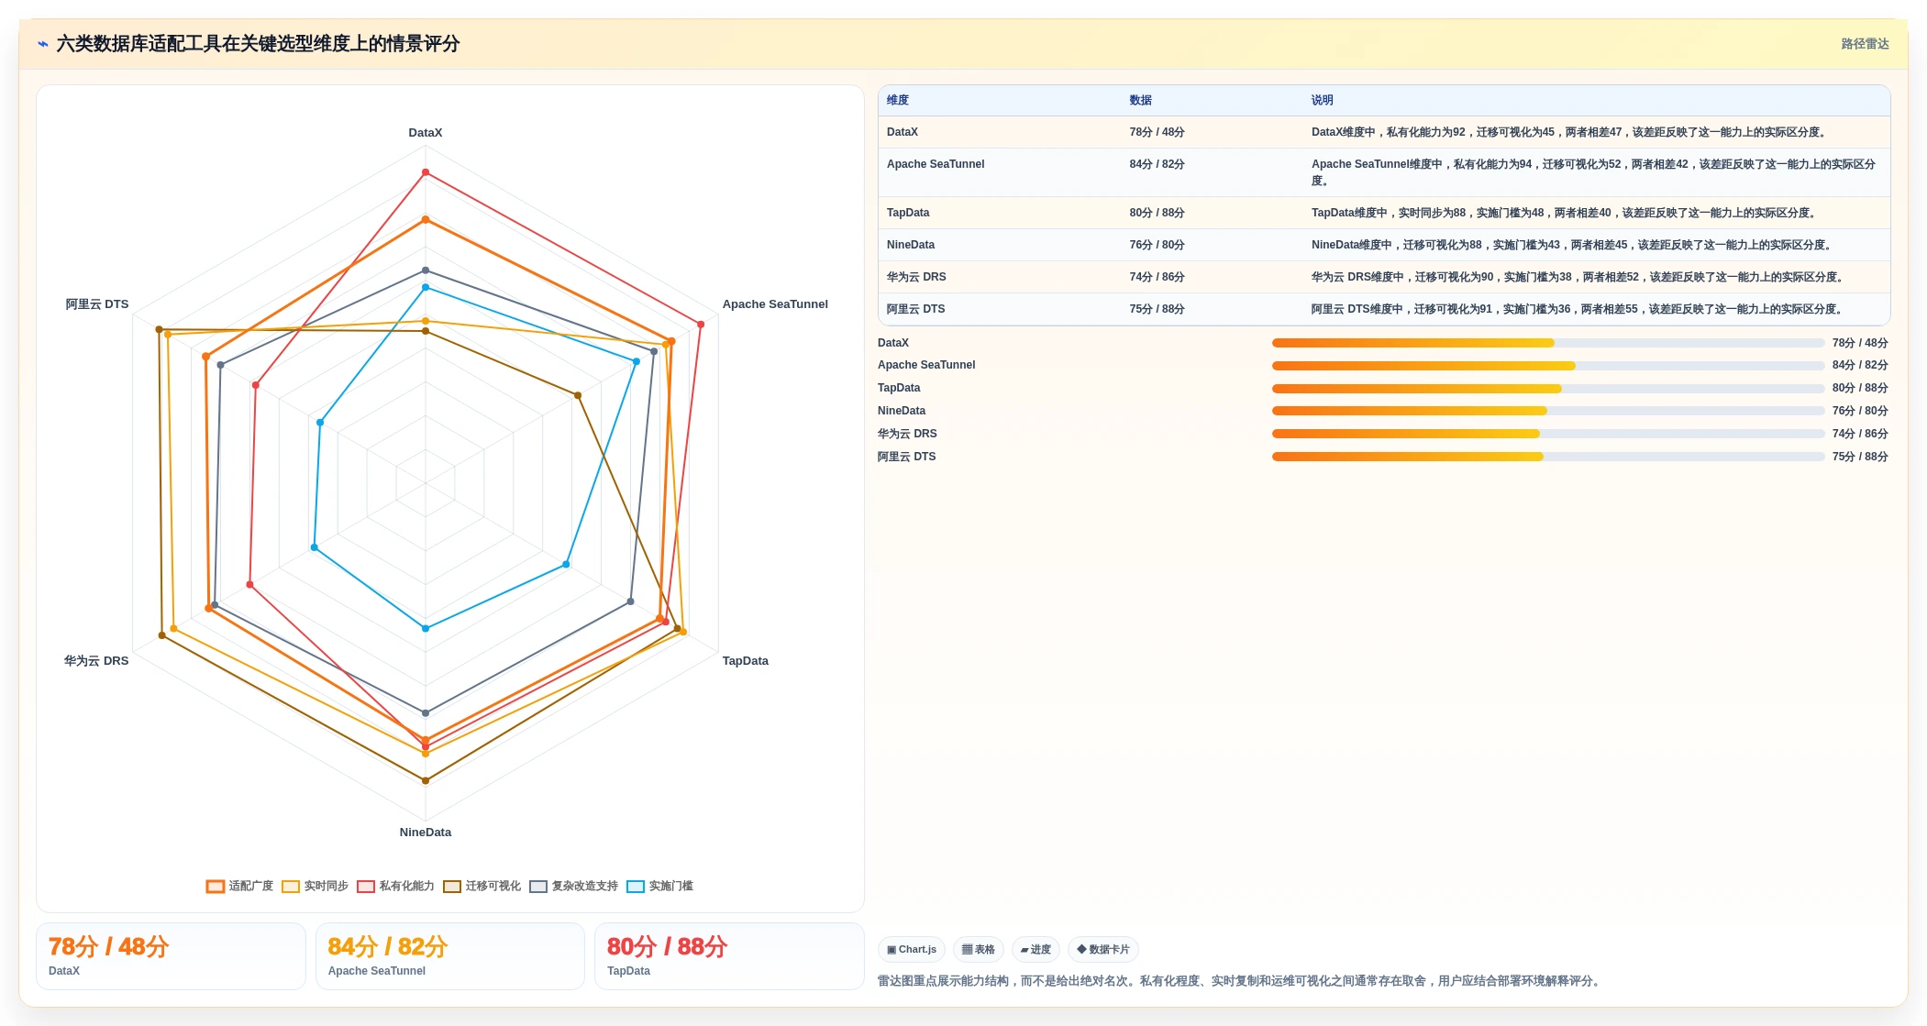The width and height of the screenshot is (1927, 1026).
Task: Toggle 适配广度 legend series
Action: [239, 886]
